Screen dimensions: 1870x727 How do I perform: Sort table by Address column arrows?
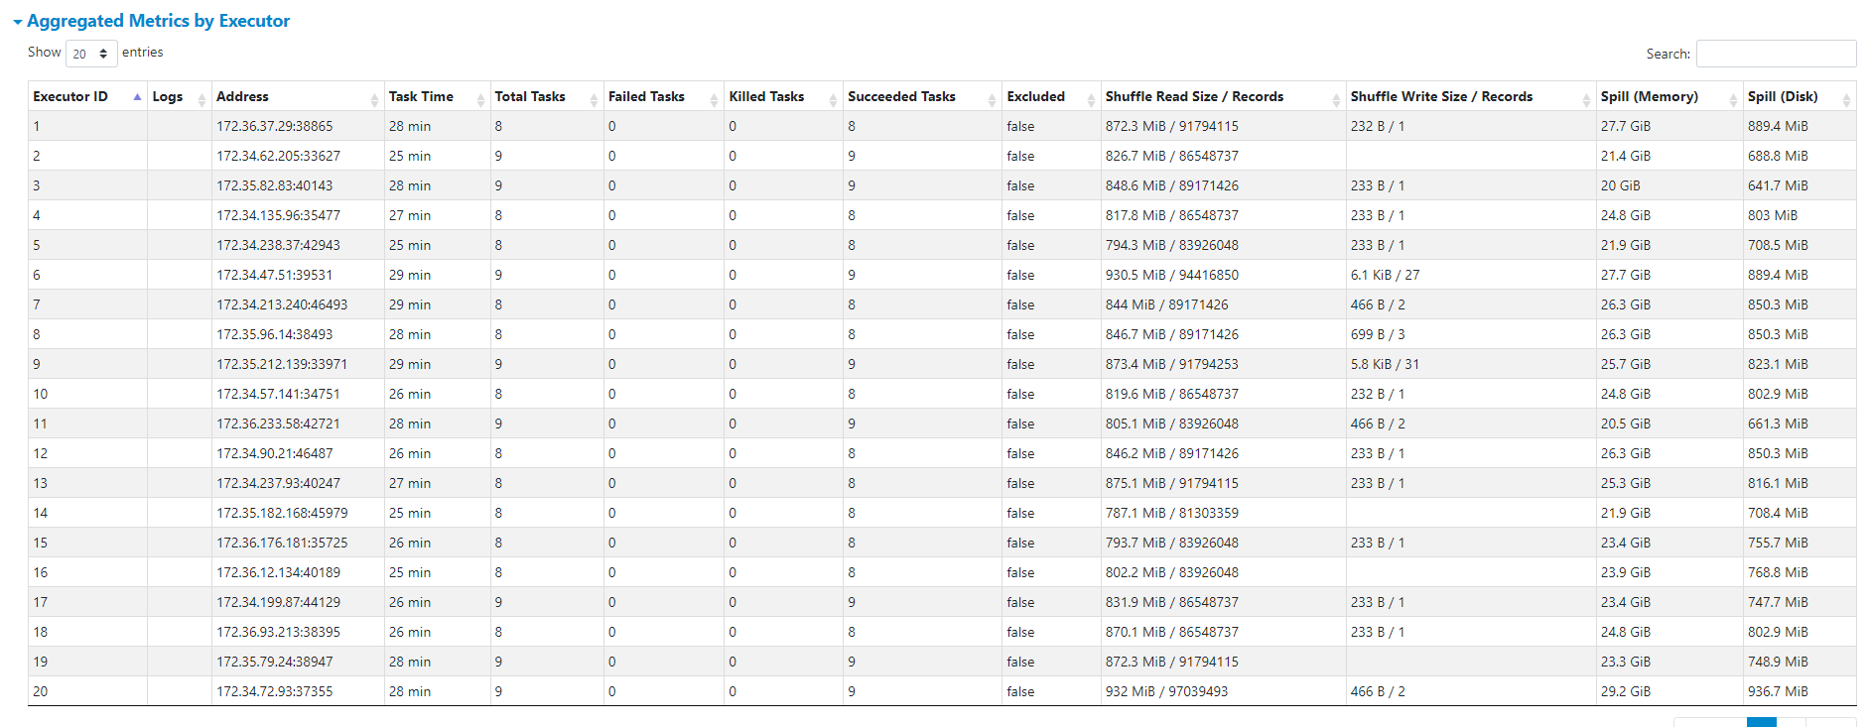coord(374,98)
